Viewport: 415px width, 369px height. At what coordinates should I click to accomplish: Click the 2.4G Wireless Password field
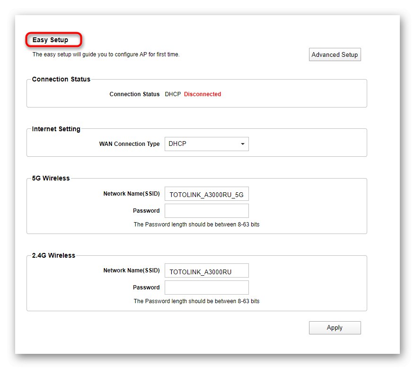[206, 288]
